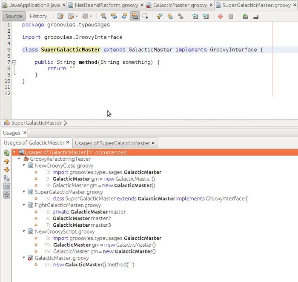The height and width of the screenshot is (282, 298).
Task: Click the Shift Line Left icon
Action: [x=195, y=17]
